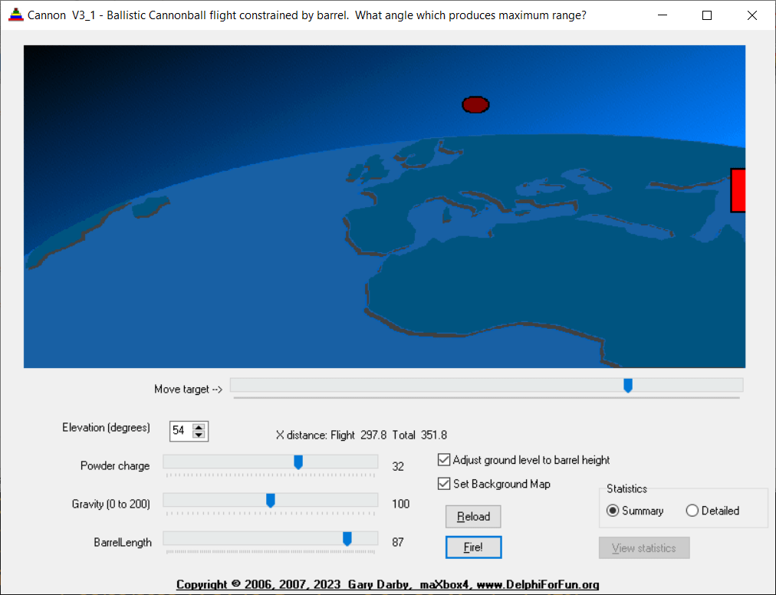Screen dimensions: 776x595
Task: Select the Gravity slider thumb
Action: pyautogui.click(x=271, y=500)
